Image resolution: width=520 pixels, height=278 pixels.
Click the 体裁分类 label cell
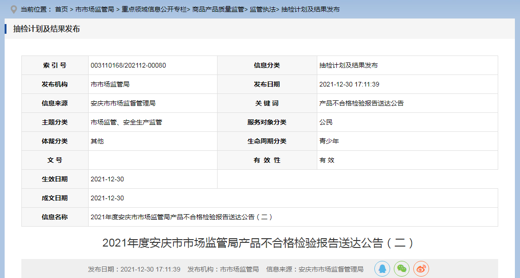pyautogui.click(x=55, y=141)
